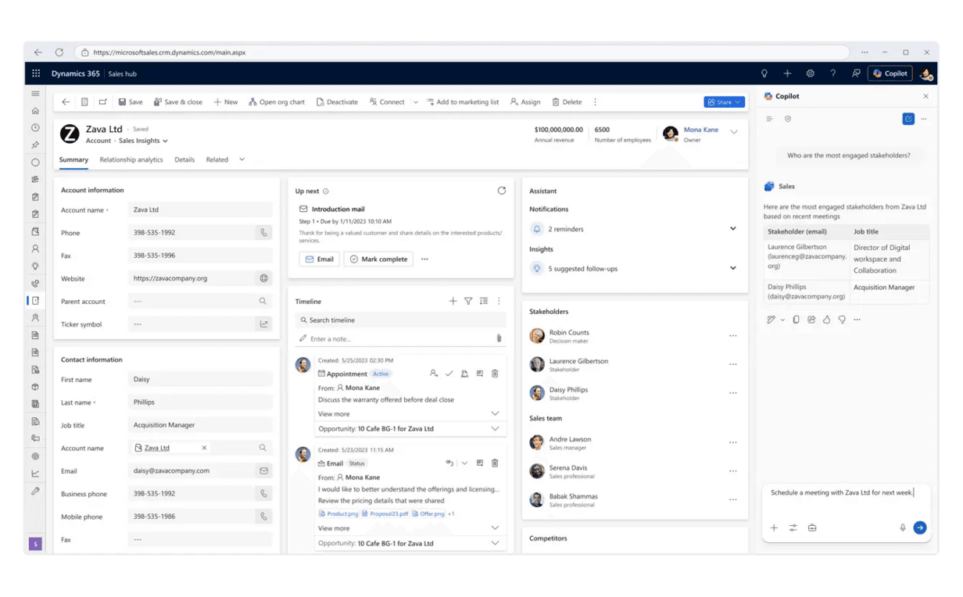The height and width of the screenshot is (597, 963).
Task: Close the Copilot panel
Action: point(925,96)
